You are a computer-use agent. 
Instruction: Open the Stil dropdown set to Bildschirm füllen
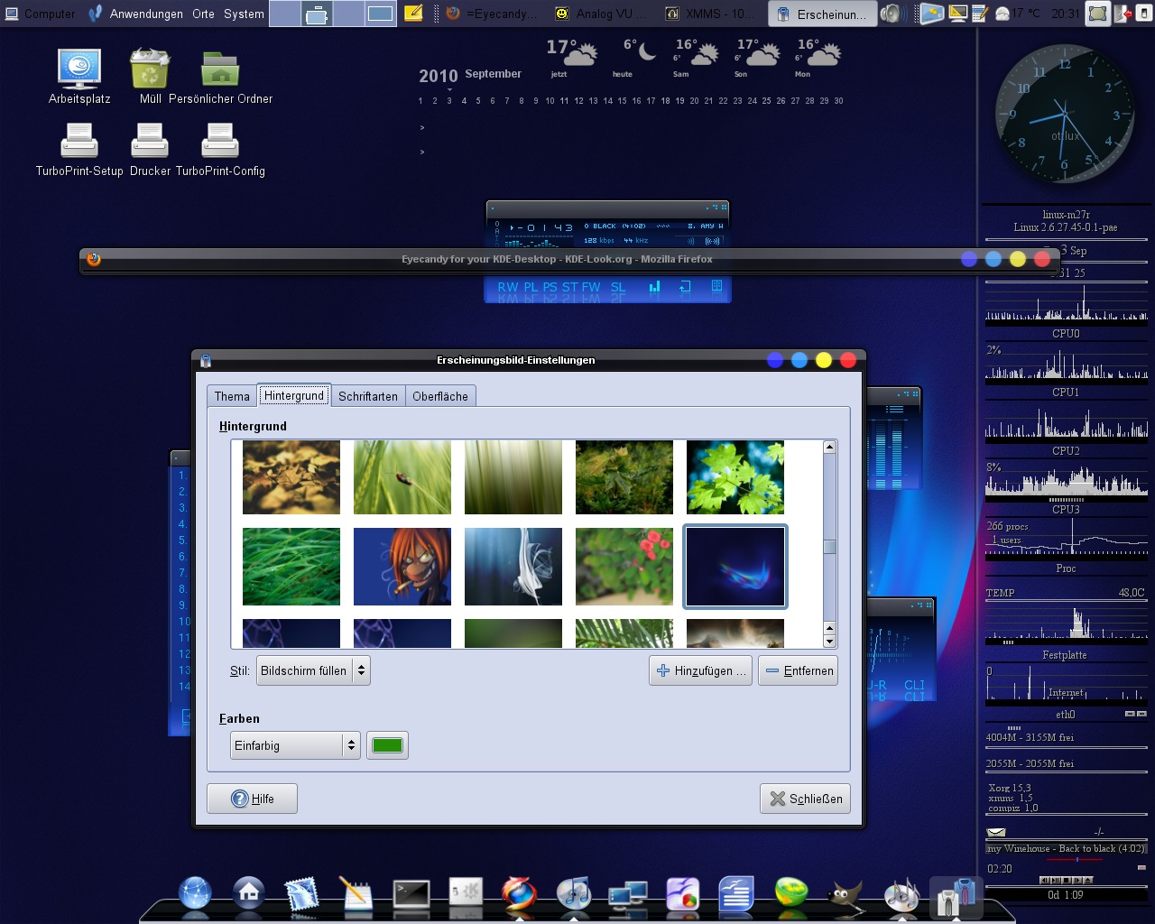313,670
